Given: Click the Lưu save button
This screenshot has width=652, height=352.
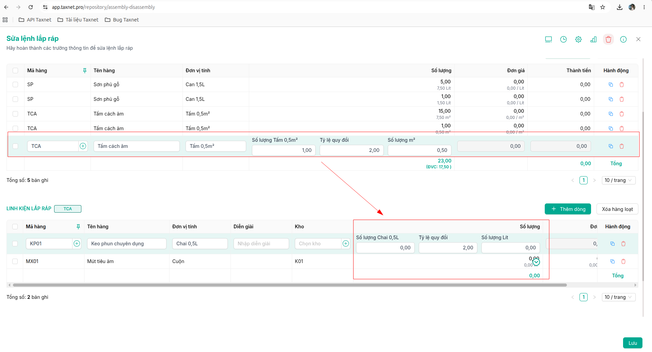Looking at the screenshot, I should tap(633, 343).
